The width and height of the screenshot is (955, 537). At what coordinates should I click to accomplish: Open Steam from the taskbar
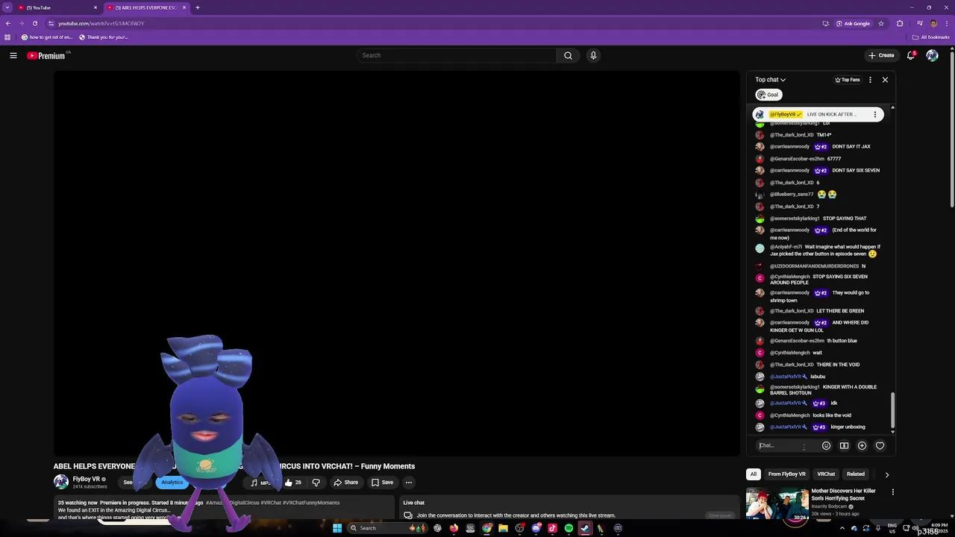[x=585, y=528]
